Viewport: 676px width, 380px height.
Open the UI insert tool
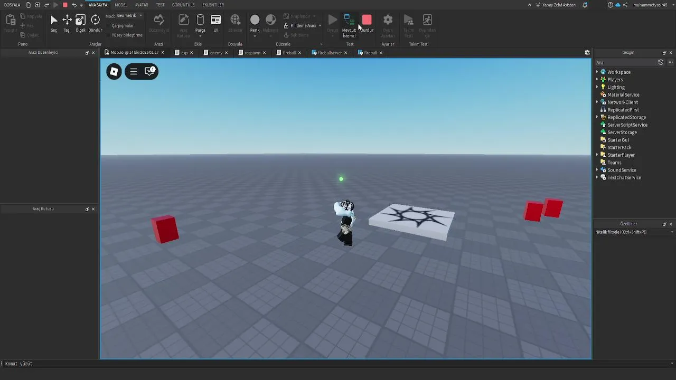coord(215,23)
